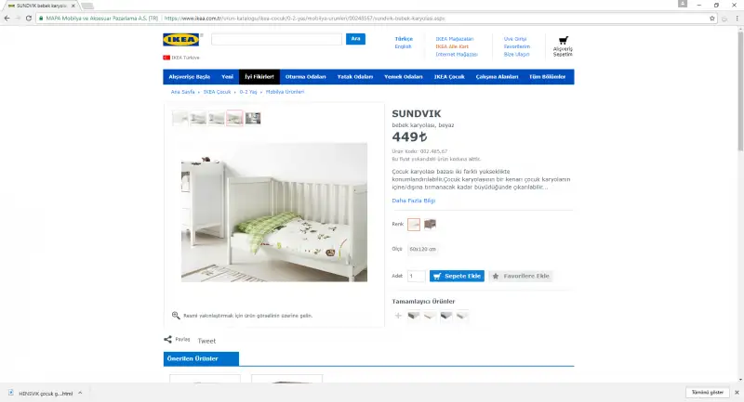This screenshot has height=402, width=744.
Task: Click the Sepete Ekle button
Action: click(457, 276)
